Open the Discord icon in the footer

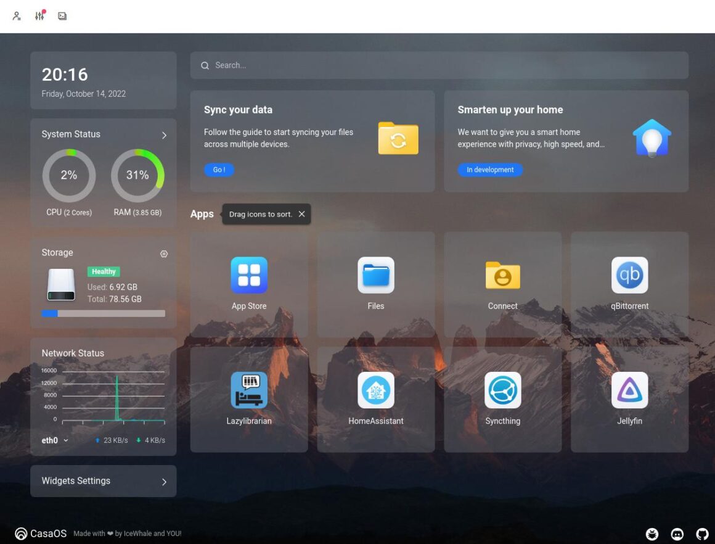coord(677,534)
